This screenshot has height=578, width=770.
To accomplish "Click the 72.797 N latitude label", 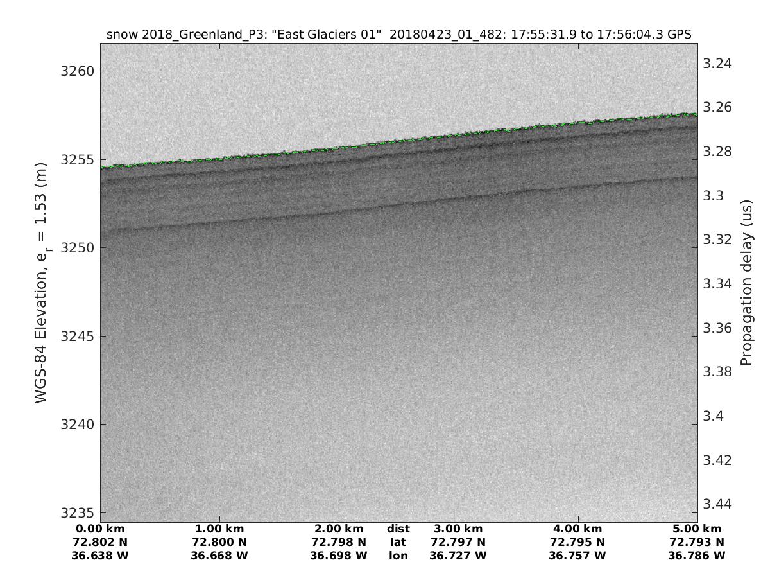I will [x=458, y=542].
